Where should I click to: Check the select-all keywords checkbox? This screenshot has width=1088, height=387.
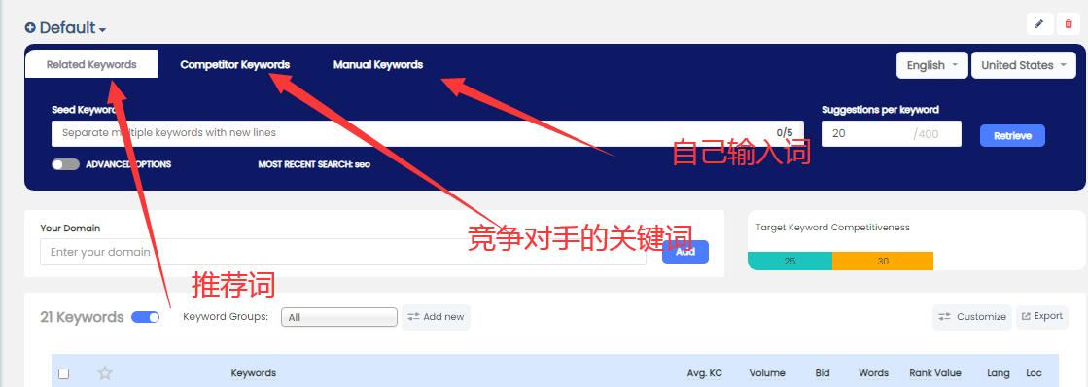(x=64, y=373)
